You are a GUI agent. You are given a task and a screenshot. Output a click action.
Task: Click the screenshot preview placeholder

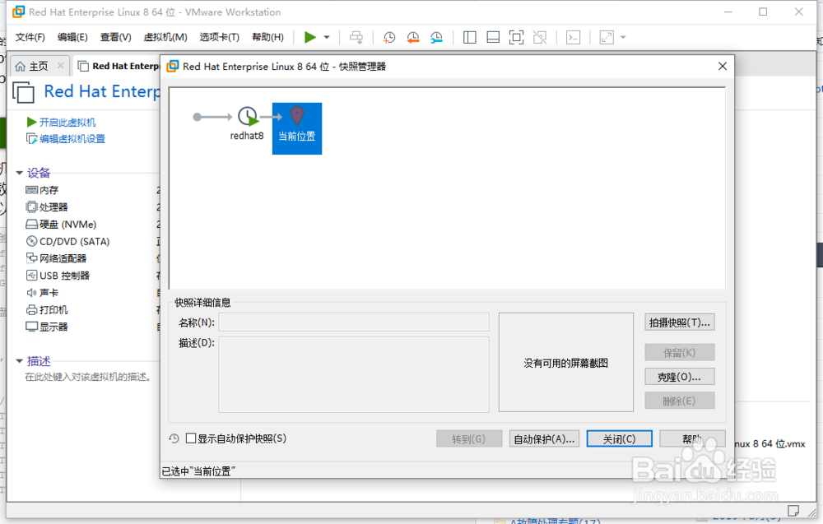tap(566, 363)
